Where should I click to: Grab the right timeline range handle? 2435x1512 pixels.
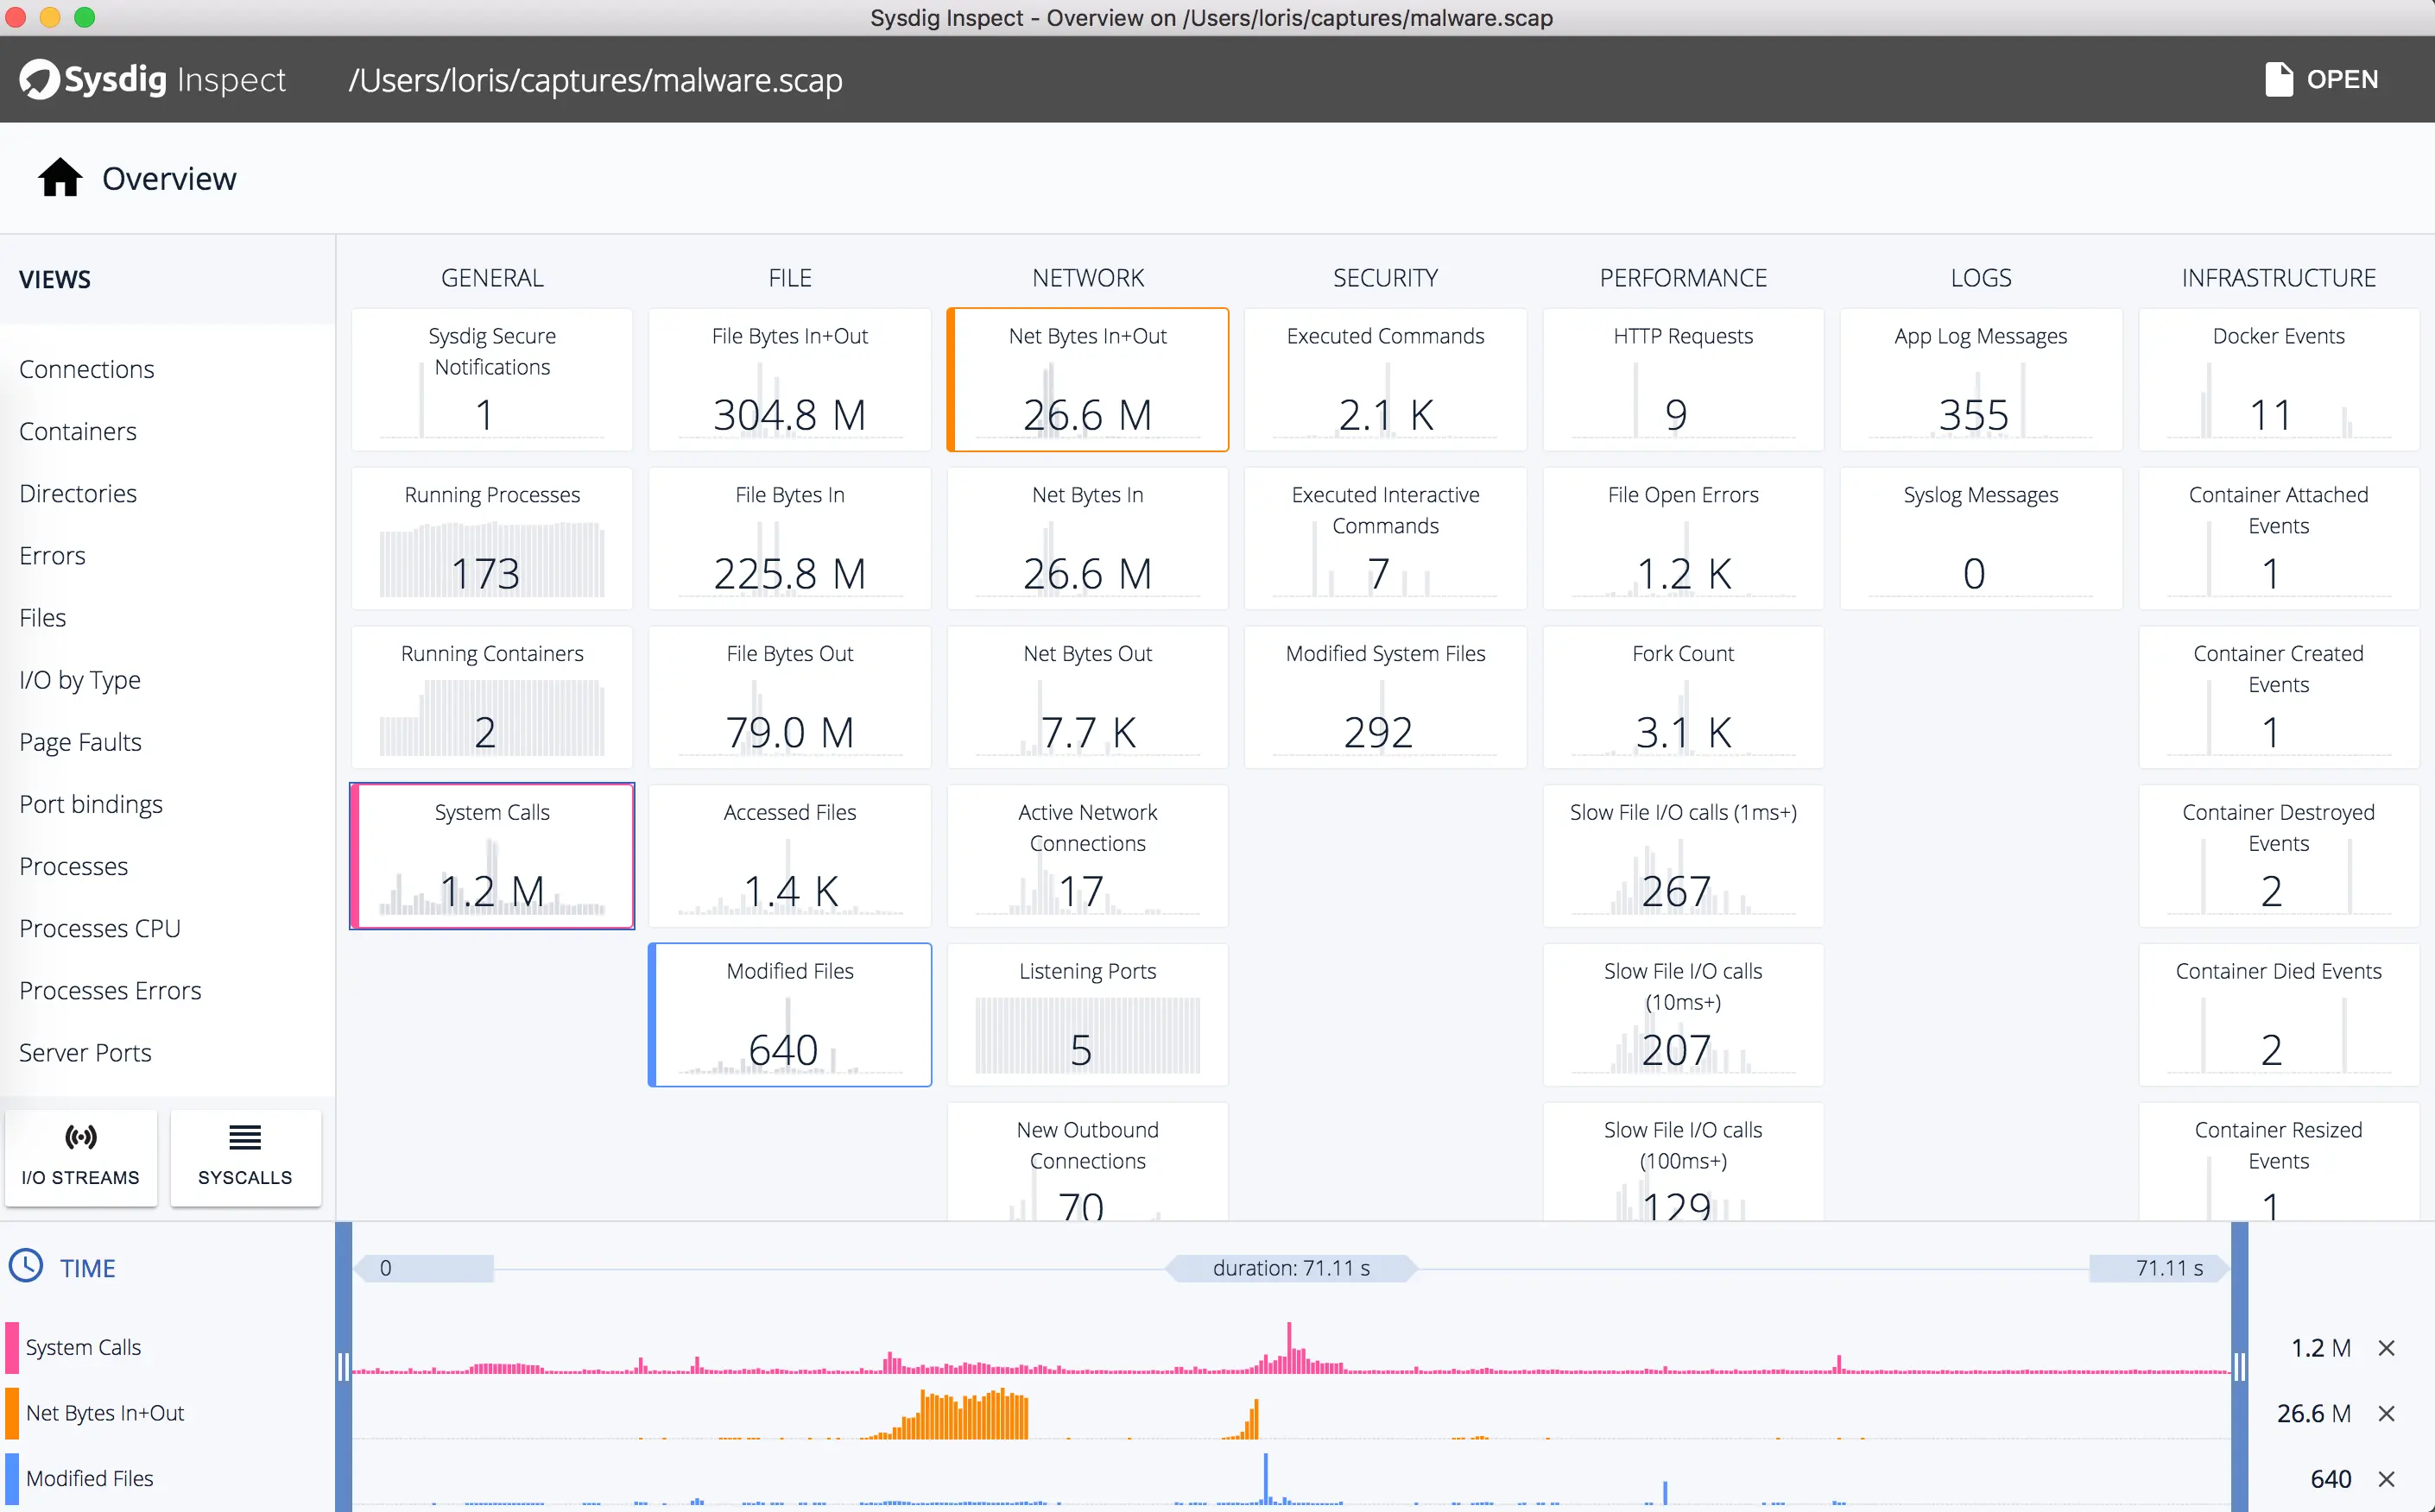pyautogui.click(x=2239, y=1365)
